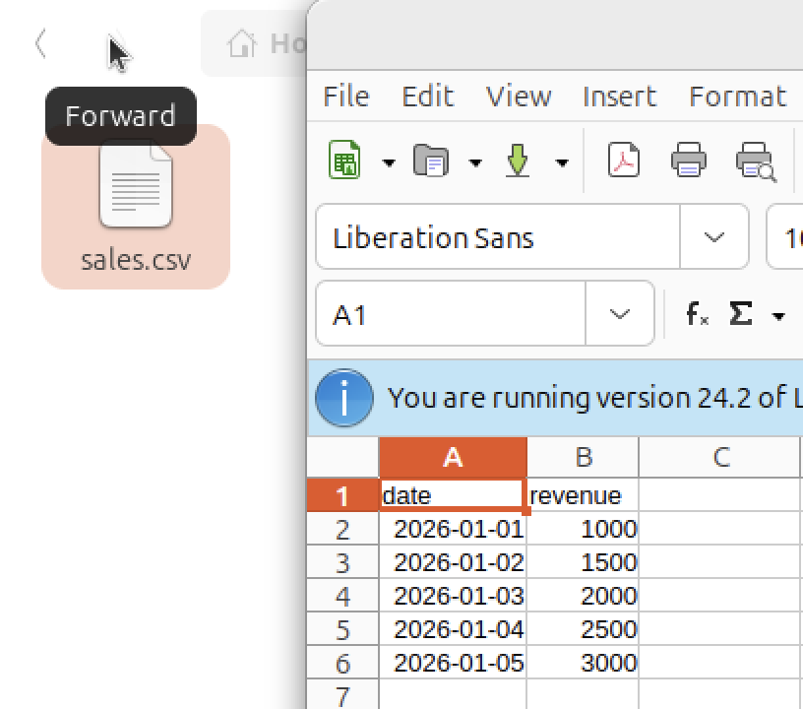Click the Back navigation arrow in Files
The height and width of the screenshot is (709, 803).
pos(40,43)
